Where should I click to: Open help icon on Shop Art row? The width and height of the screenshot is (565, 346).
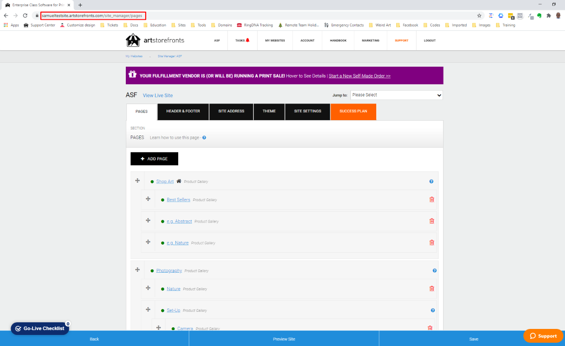tap(431, 181)
